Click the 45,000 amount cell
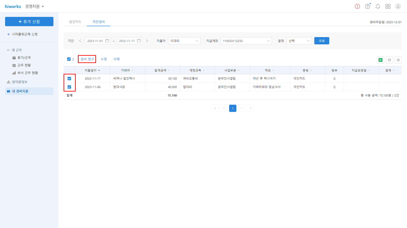The width and height of the screenshot is (407, 228). tap(162, 87)
